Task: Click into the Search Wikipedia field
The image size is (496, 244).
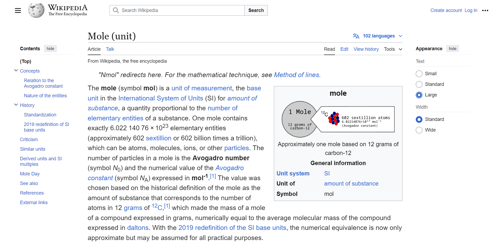Action: point(181,10)
